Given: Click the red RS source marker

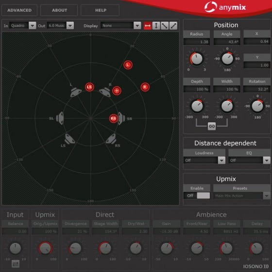Looking at the screenshot, I should point(114,119).
